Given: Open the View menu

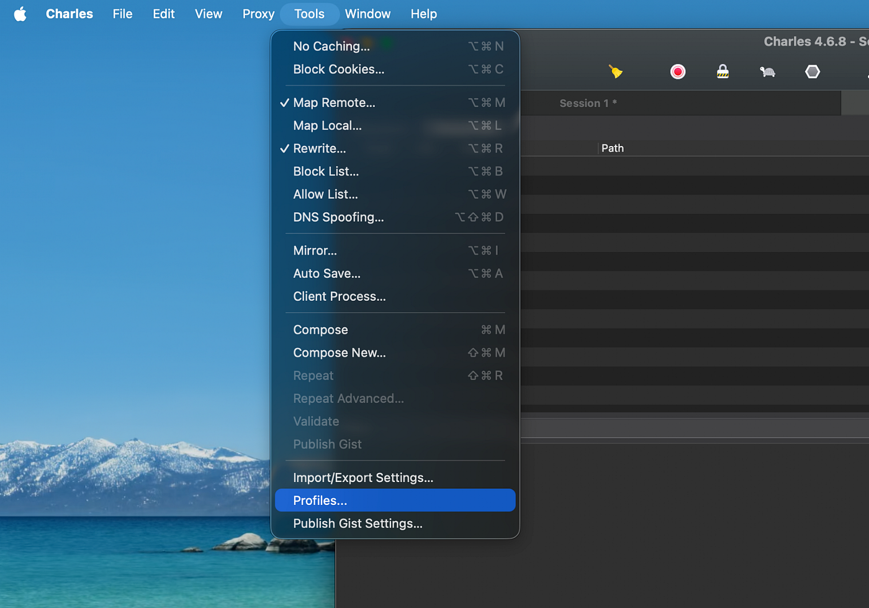Looking at the screenshot, I should pos(209,14).
